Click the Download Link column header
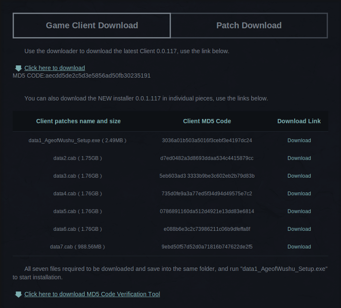This screenshot has width=341, height=308. coord(299,121)
